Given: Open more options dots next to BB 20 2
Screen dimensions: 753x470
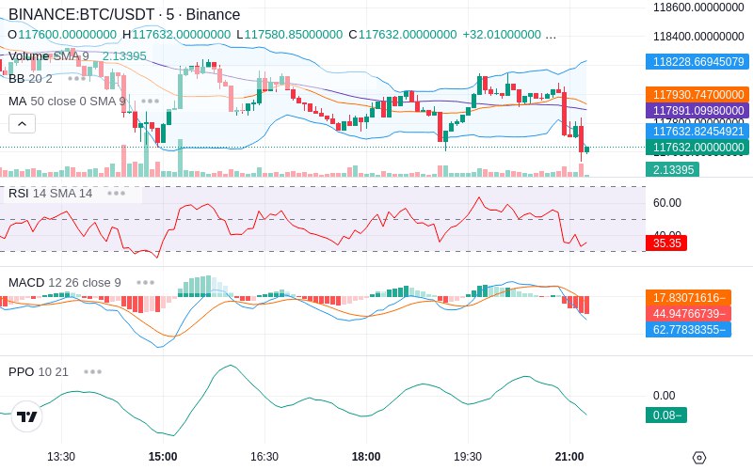Looking at the screenshot, I should coord(77,78).
